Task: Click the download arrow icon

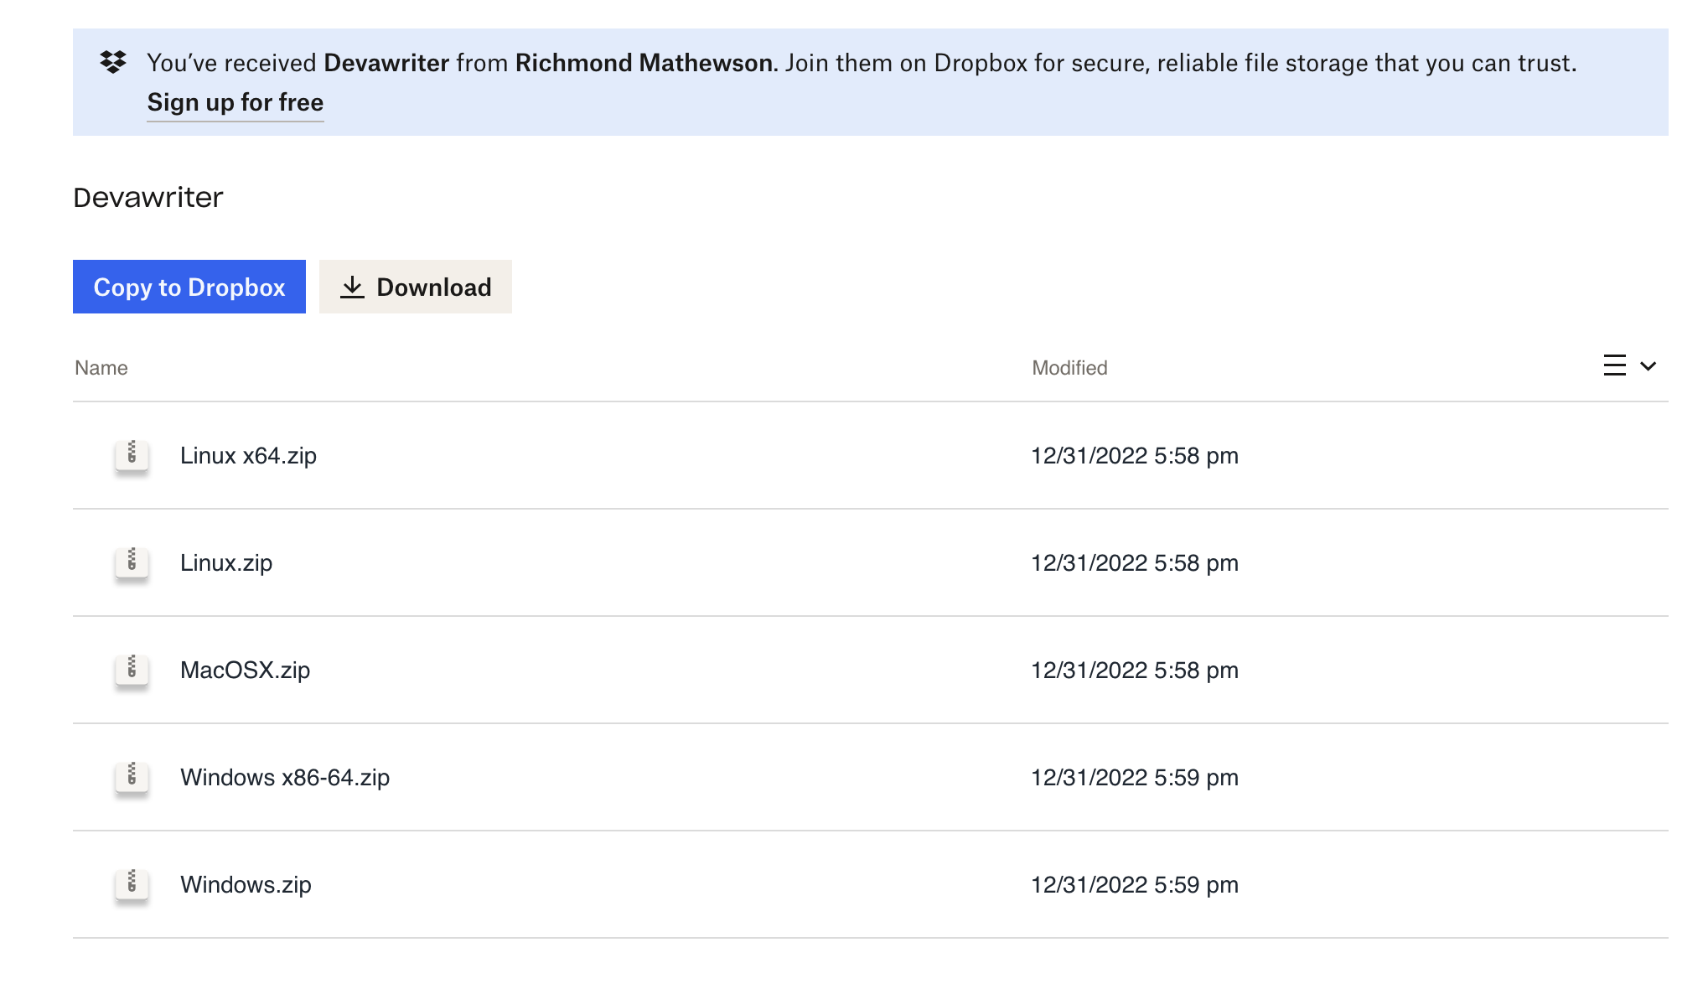Action: pos(352,287)
